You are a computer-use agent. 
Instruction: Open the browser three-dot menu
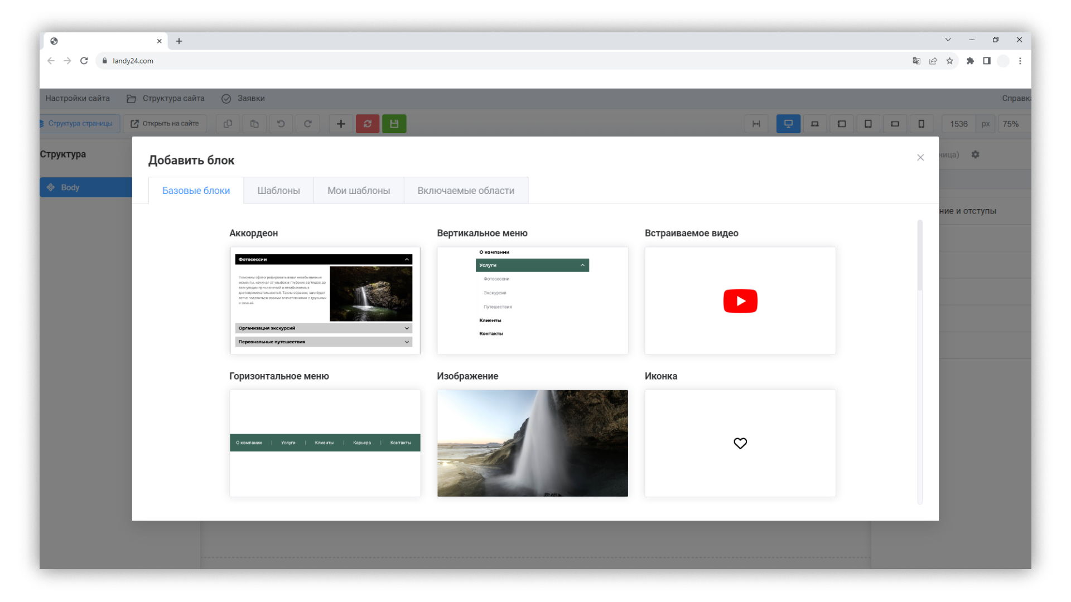[1020, 61]
